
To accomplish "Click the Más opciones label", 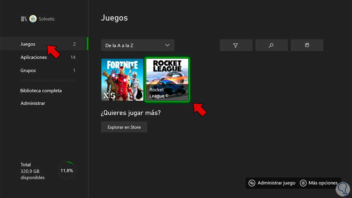I will 323,183.
